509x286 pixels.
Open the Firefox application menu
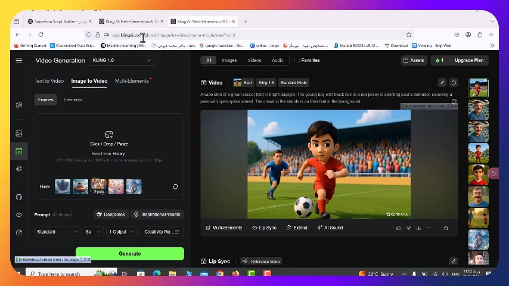(x=491, y=35)
